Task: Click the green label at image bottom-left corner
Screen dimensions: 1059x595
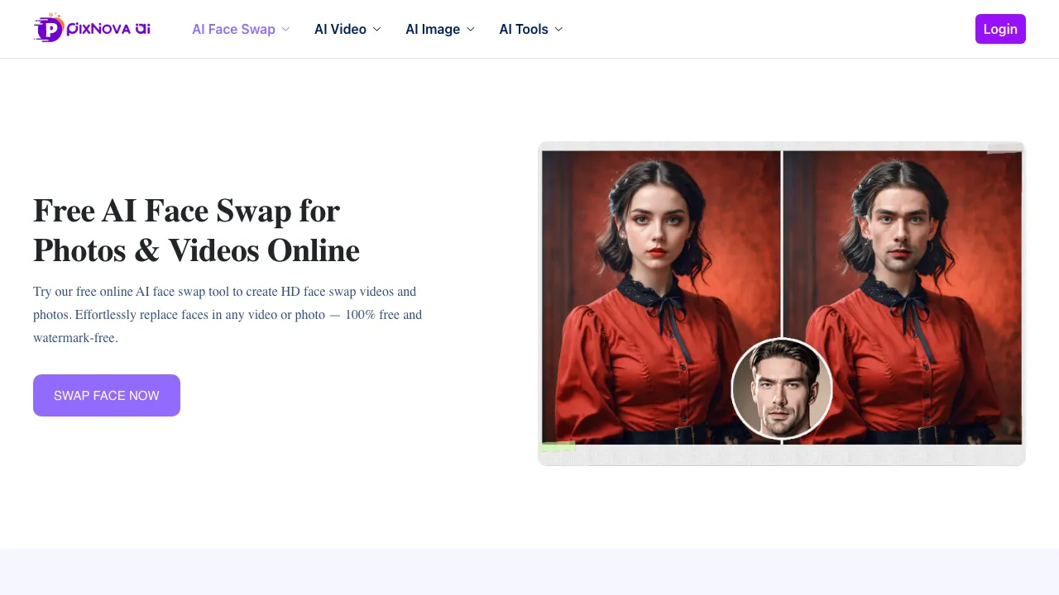Action: [558, 447]
